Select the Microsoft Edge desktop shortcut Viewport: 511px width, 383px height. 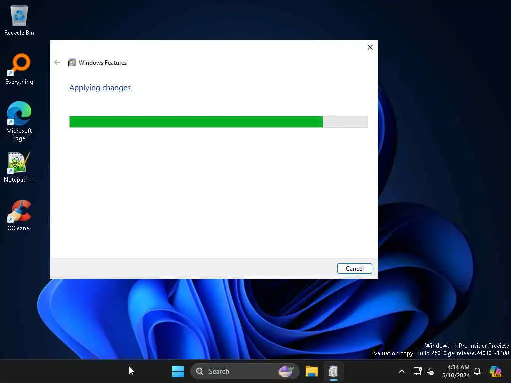(x=19, y=121)
